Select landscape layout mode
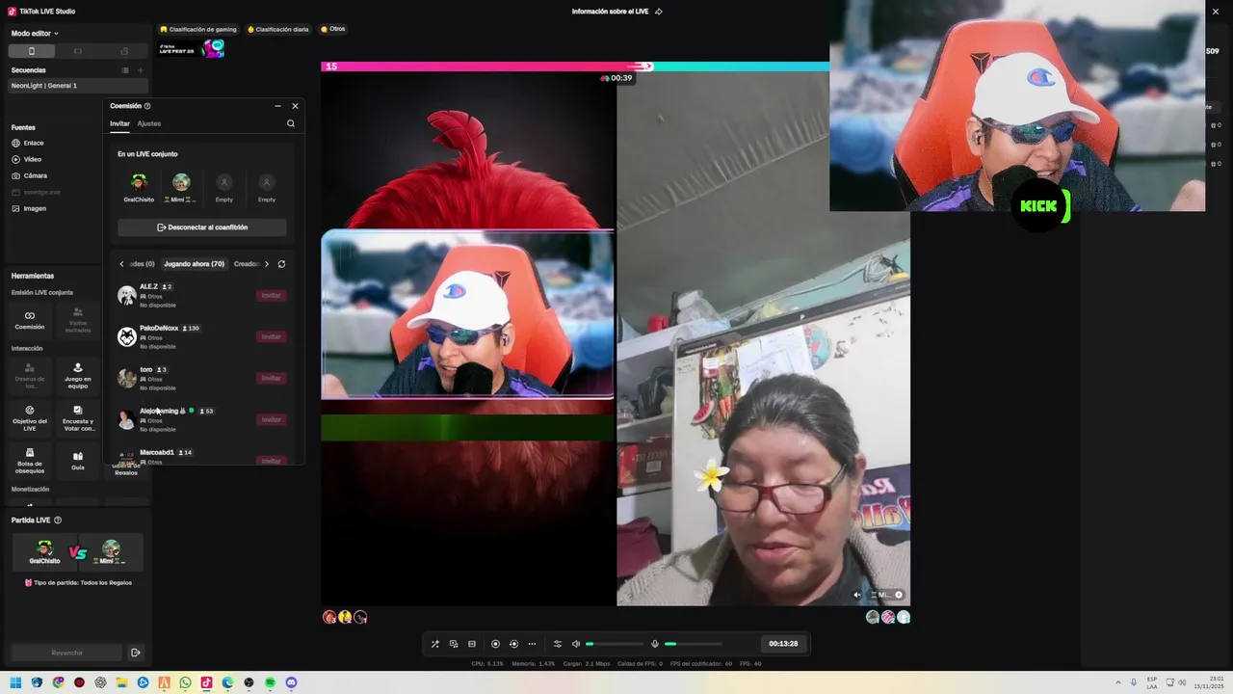The width and height of the screenshot is (1233, 694). pyautogui.click(x=78, y=51)
